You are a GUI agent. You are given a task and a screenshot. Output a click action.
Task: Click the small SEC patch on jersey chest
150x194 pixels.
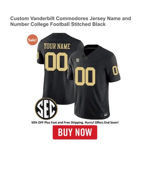click(x=78, y=60)
